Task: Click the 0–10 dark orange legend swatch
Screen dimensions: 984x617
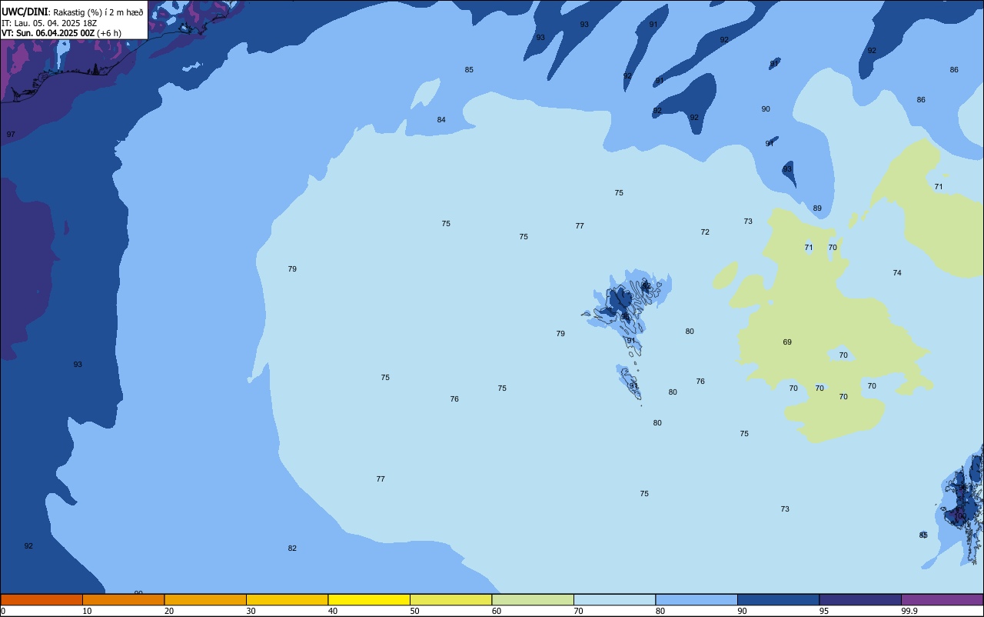Action: click(42, 599)
